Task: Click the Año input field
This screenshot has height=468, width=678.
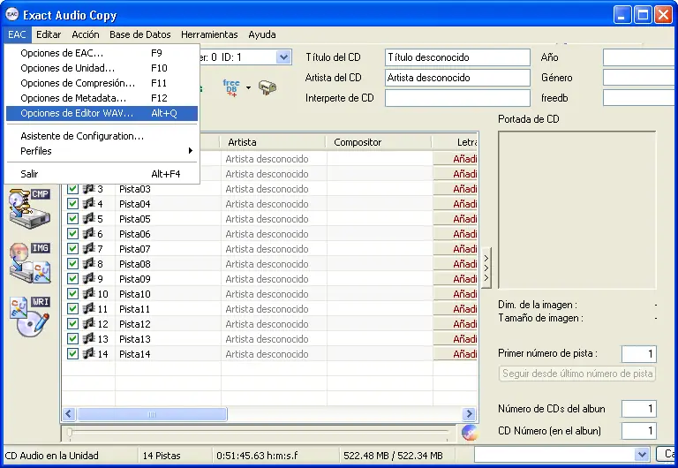Action: tap(640, 57)
